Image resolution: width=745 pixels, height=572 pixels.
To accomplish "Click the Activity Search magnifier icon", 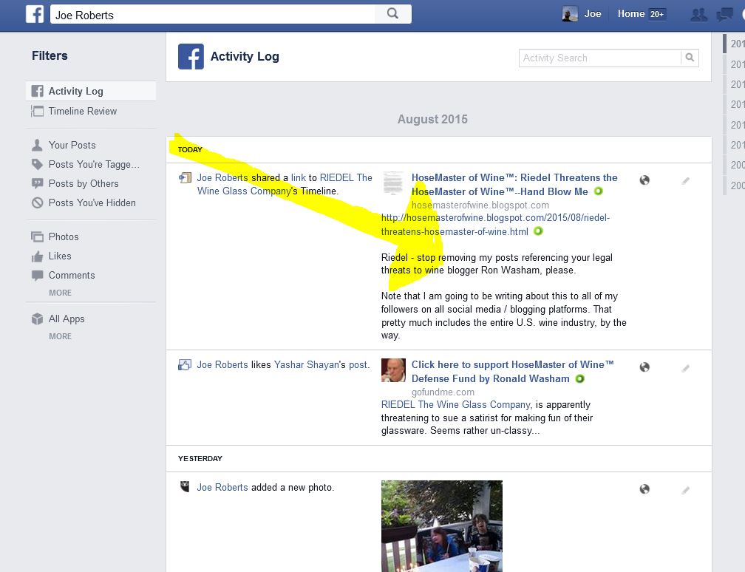I will [690, 58].
